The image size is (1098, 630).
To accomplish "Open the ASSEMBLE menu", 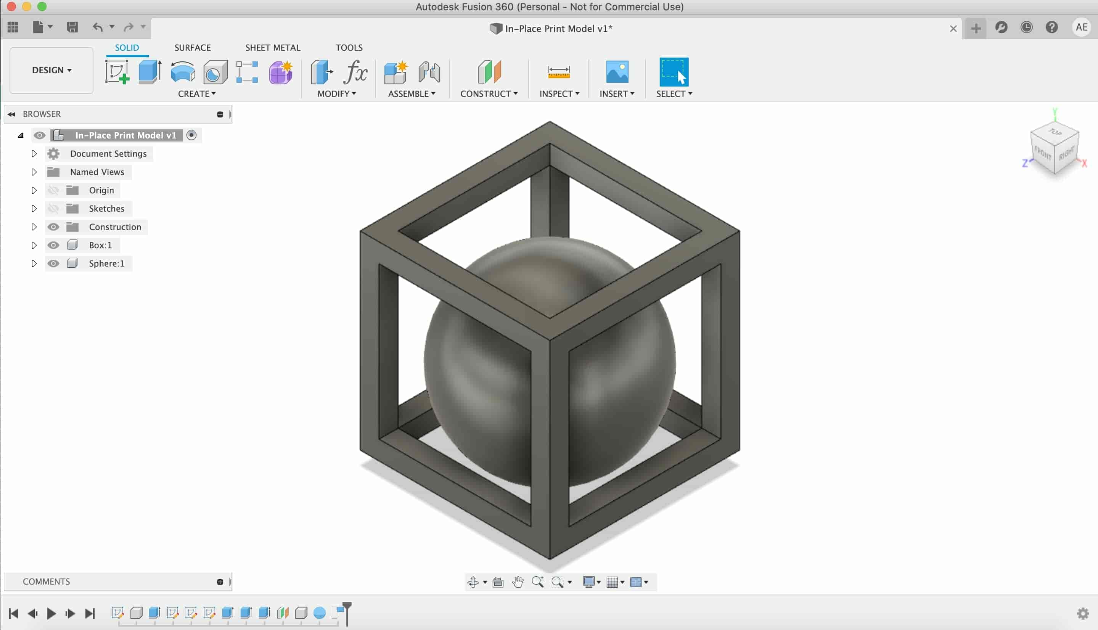I will (x=412, y=94).
